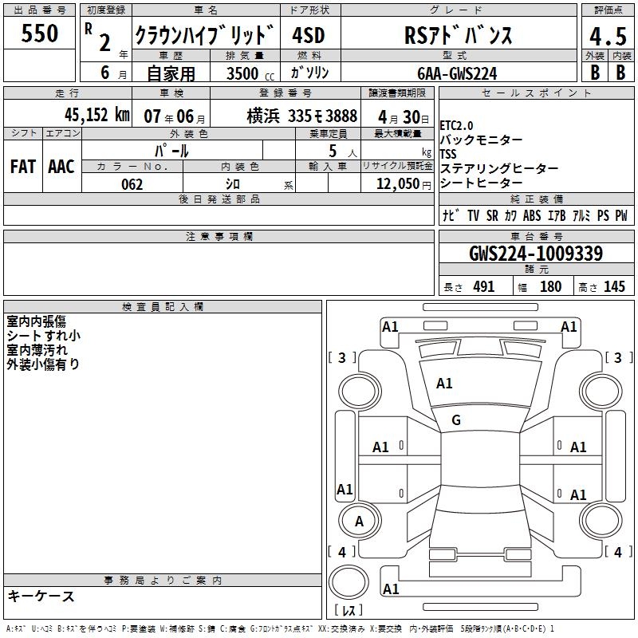Click the spare tire circle above レス
The image size is (638, 638).
click(x=349, y=581)
